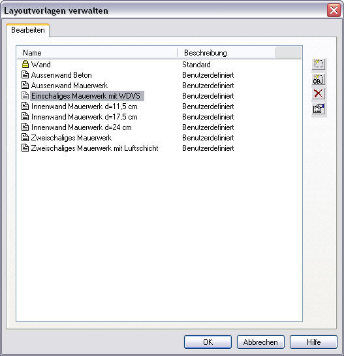Click the document icon of Aussenwand Beton

point(25,74)
